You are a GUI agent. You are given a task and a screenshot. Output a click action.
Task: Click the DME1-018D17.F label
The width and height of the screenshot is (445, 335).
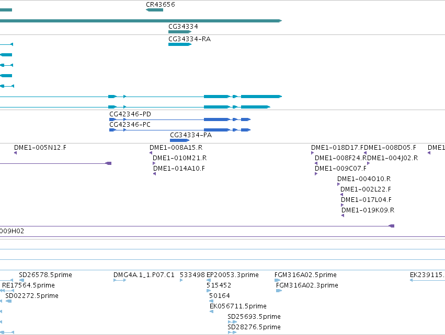pyautogui.click(x=337, y=148)
